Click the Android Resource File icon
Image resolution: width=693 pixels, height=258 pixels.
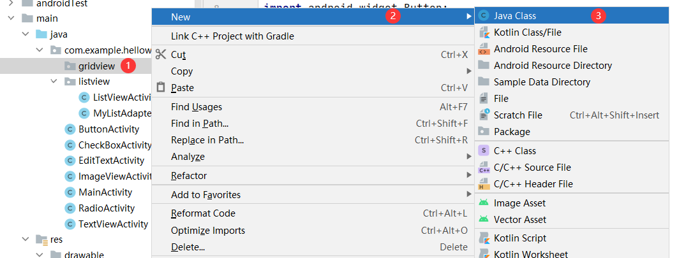click(x=484, y=49)
